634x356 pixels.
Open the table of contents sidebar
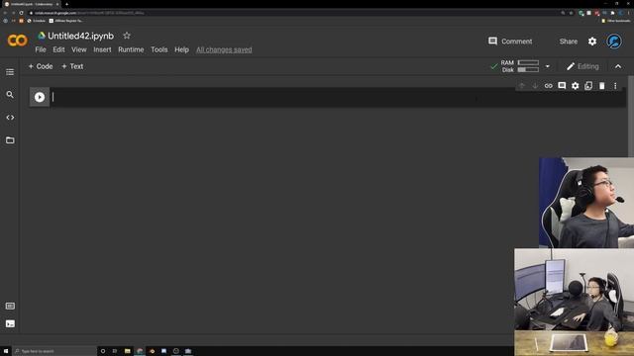[10, 72]
